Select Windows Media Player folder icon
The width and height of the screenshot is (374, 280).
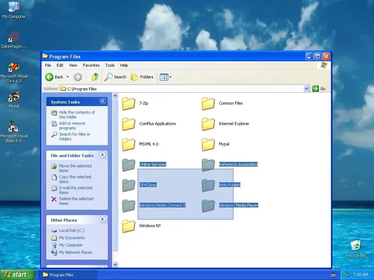[208, 206]
